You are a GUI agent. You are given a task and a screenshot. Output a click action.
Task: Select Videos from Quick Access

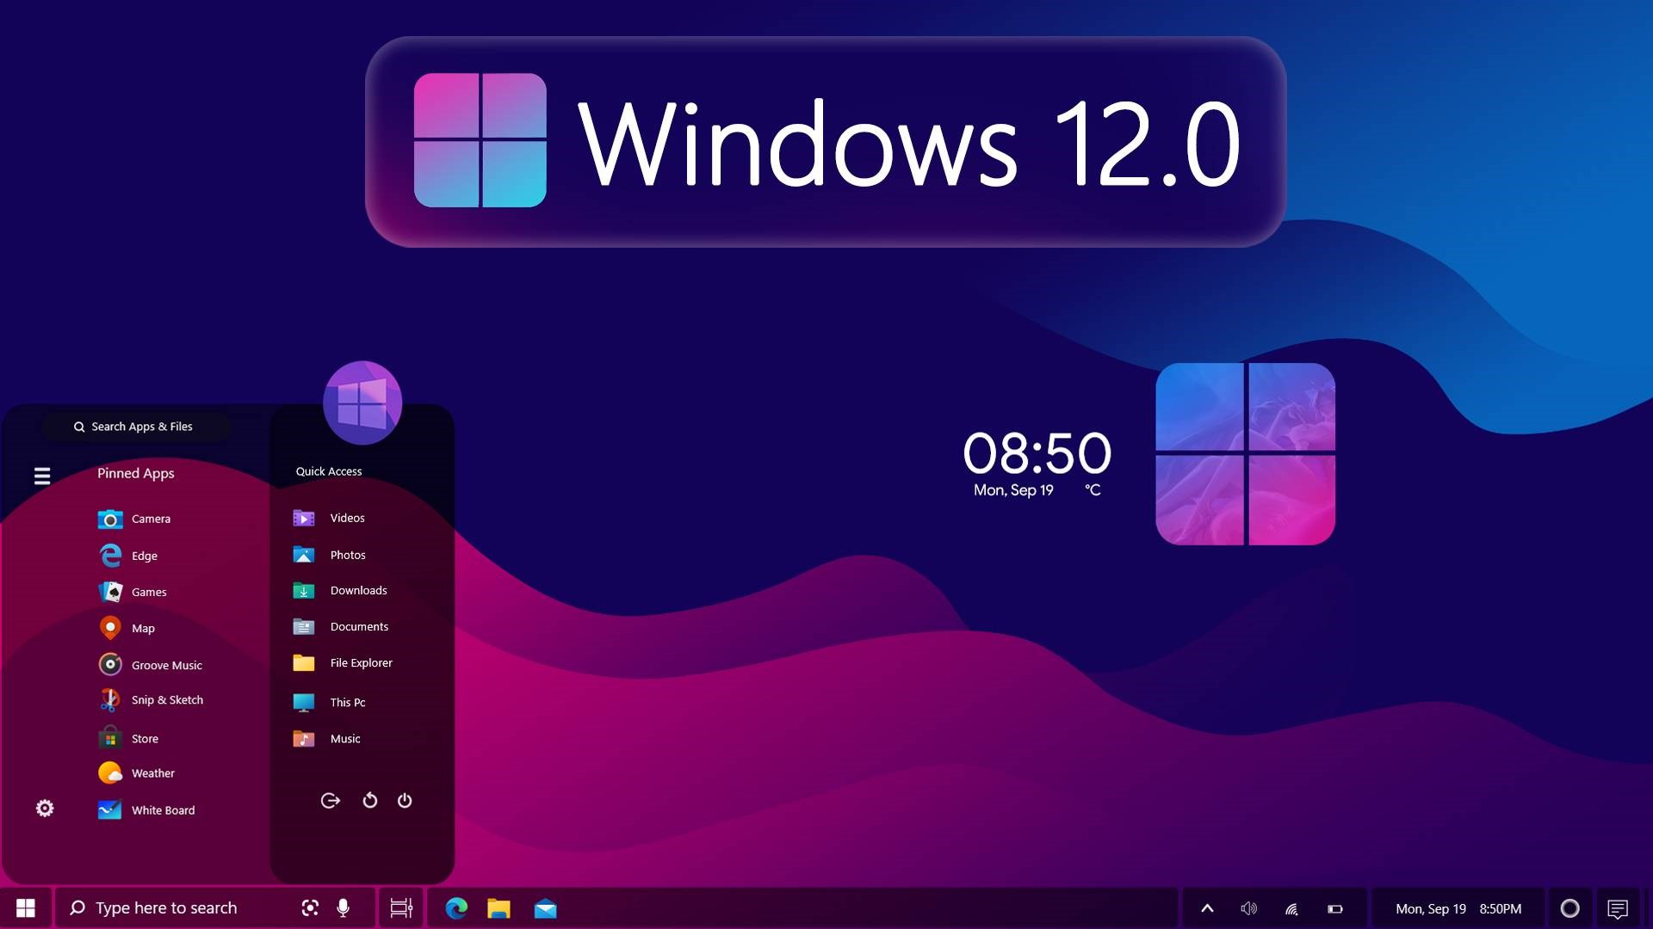coord(345,517)
